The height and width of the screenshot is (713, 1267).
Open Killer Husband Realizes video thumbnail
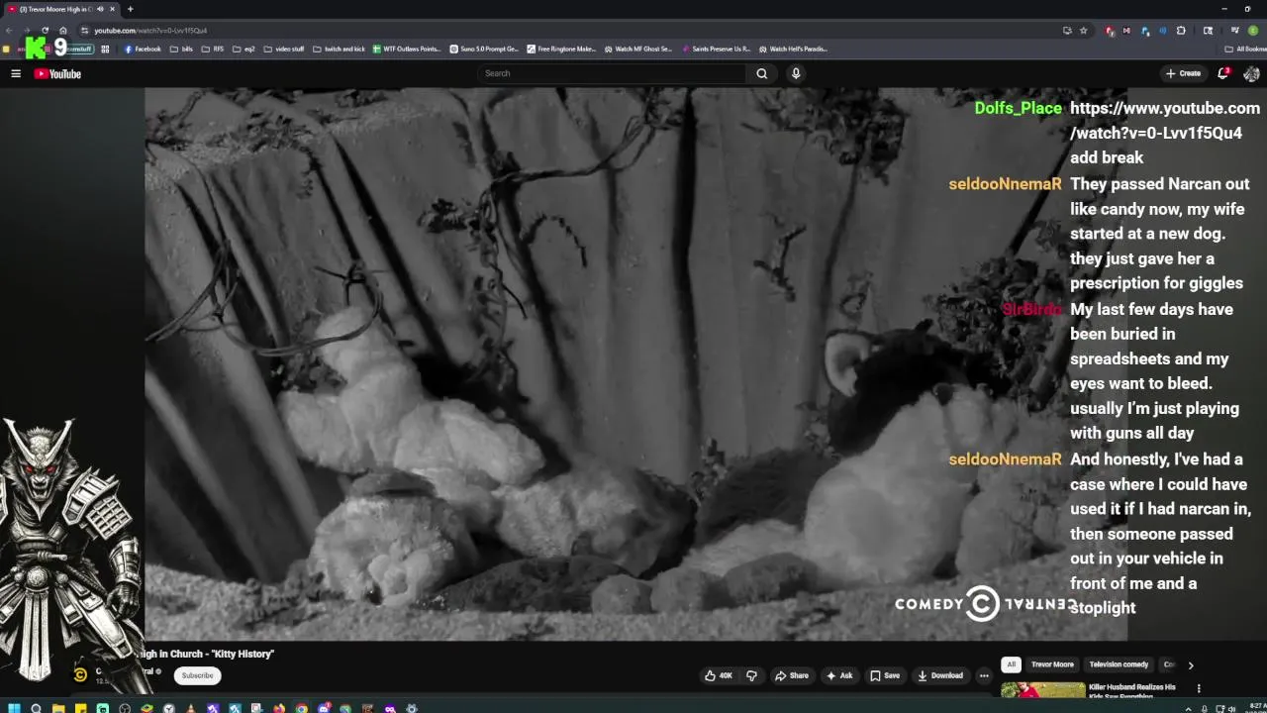point(1042,690)
